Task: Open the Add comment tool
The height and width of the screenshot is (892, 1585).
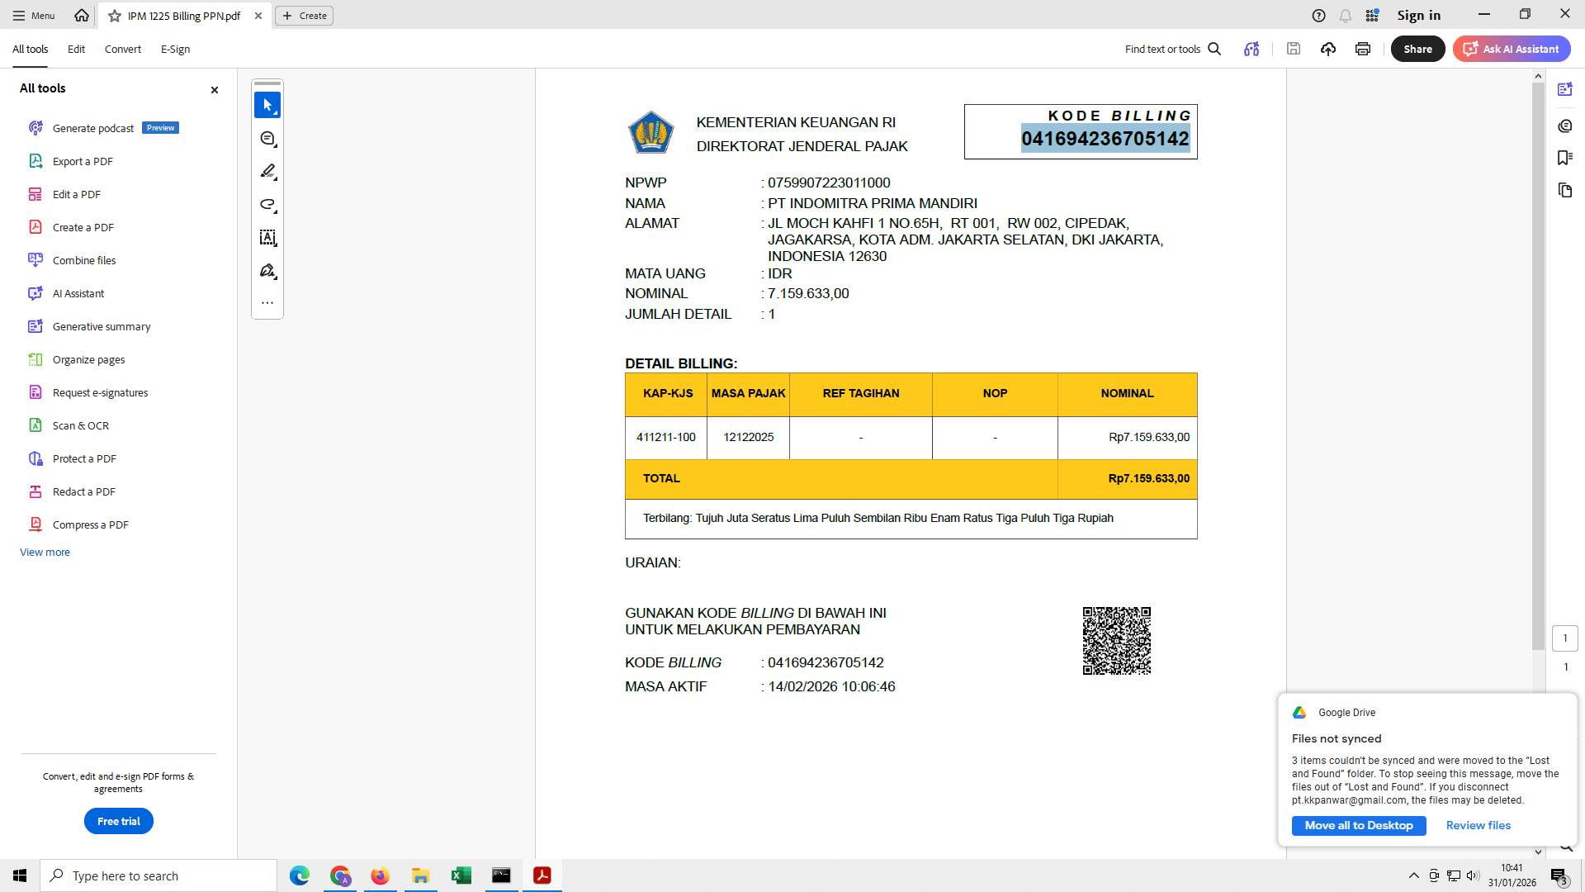Action: 267,139
